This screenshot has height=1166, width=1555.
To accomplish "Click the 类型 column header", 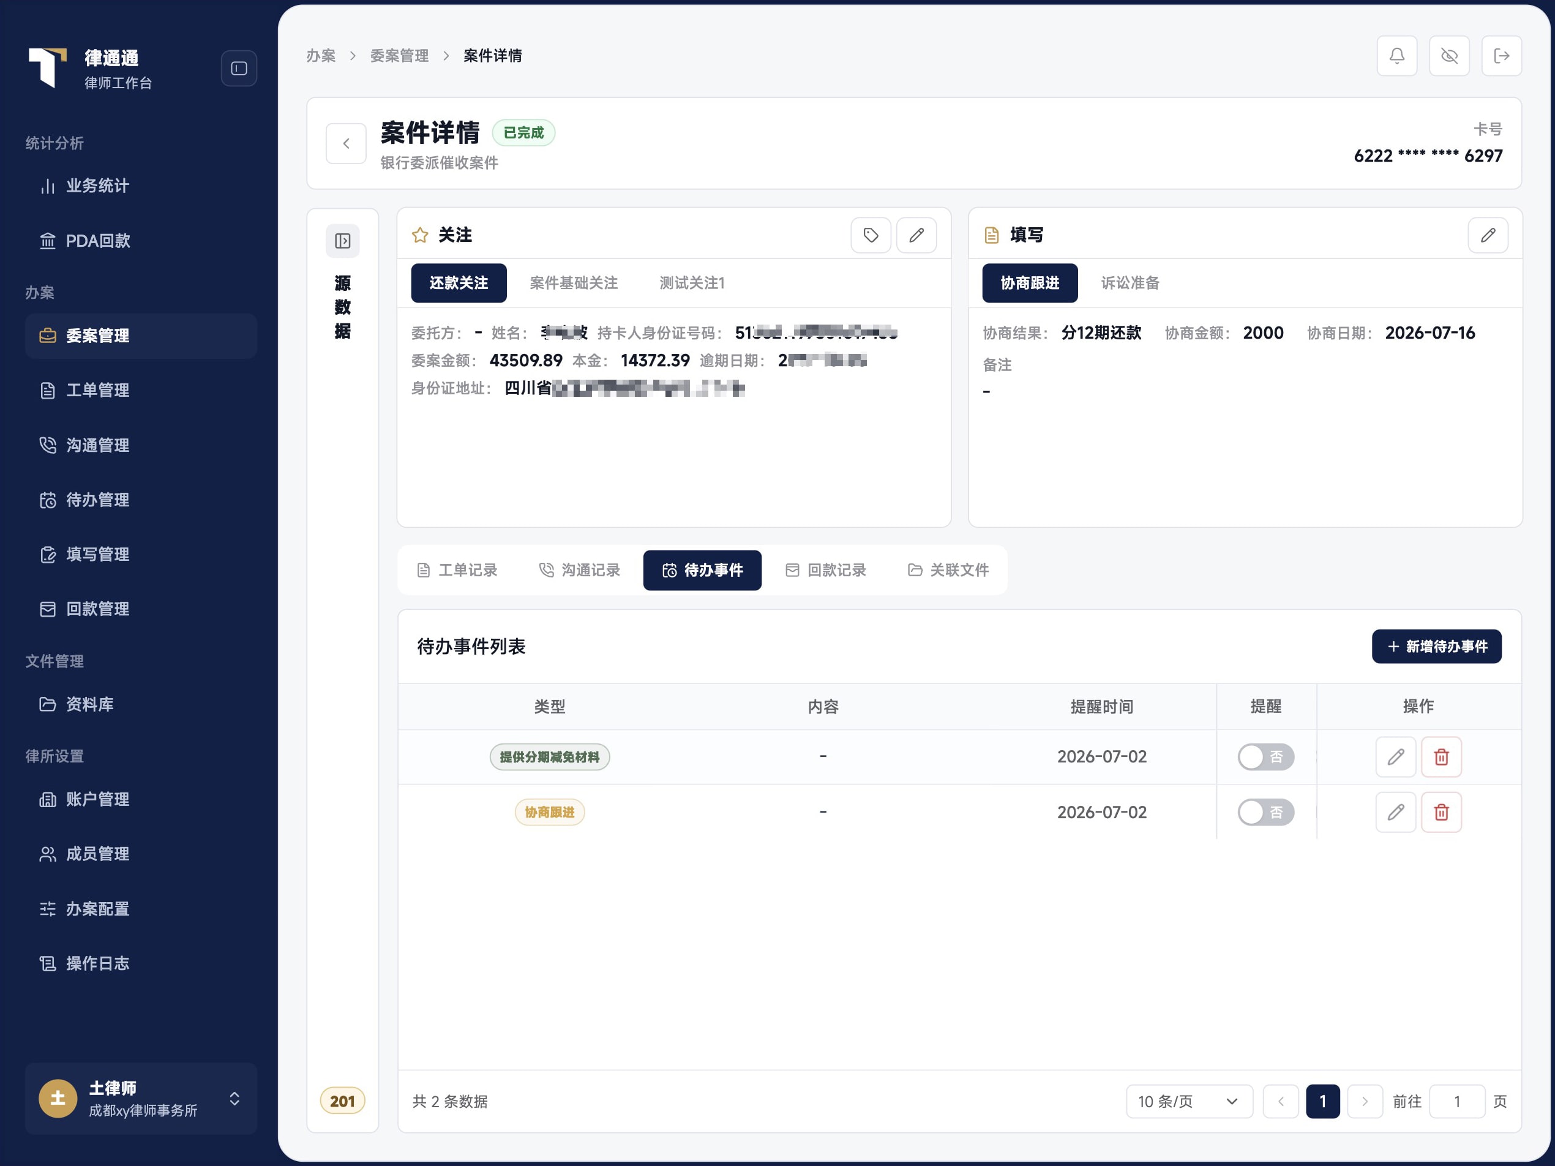I will 550,707.
